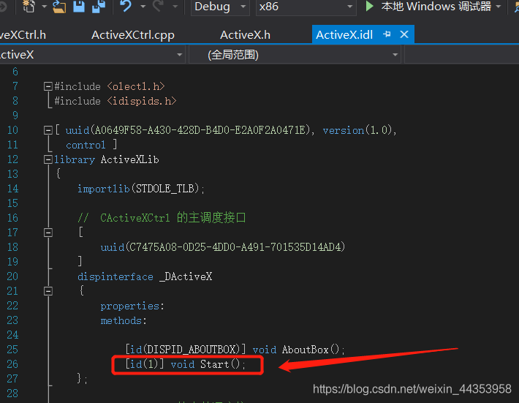Collapse the #include block at line 7
The width and height of the screenshot is (519, 403).
pyautogui.click(x=48, y=86)
